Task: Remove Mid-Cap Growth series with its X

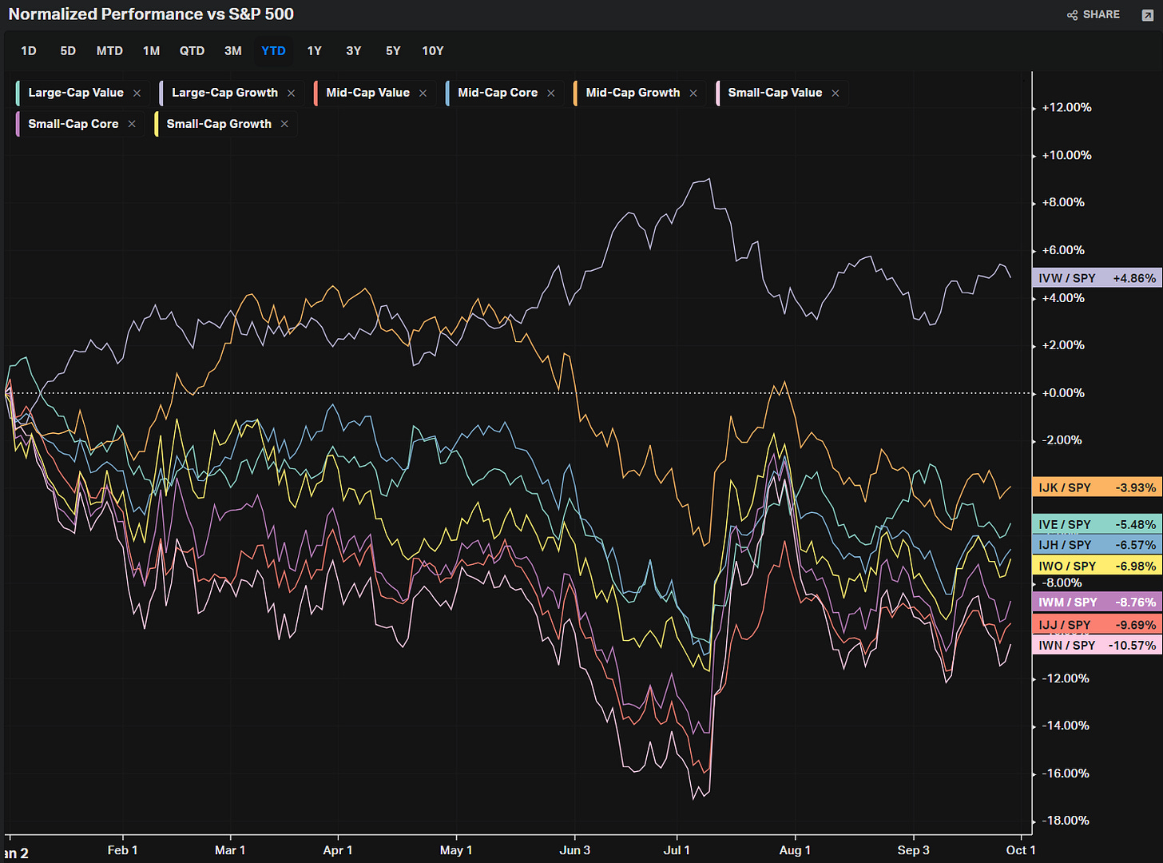Action: 693,93
